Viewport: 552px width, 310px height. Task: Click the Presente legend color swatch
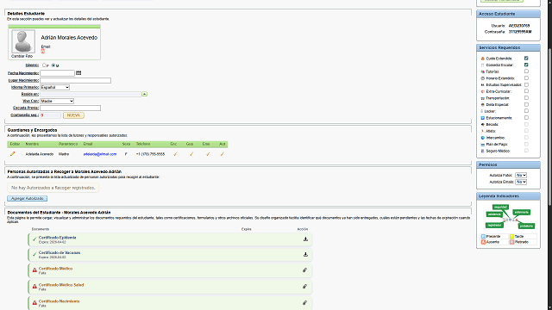483,237
